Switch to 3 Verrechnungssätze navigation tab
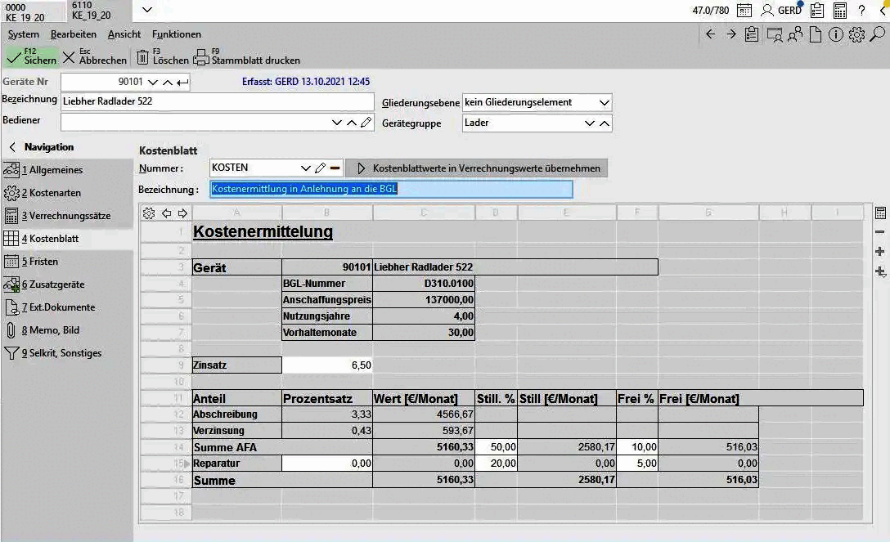The height and width of the screenshot is (542, 890). (x=67, y=216)
